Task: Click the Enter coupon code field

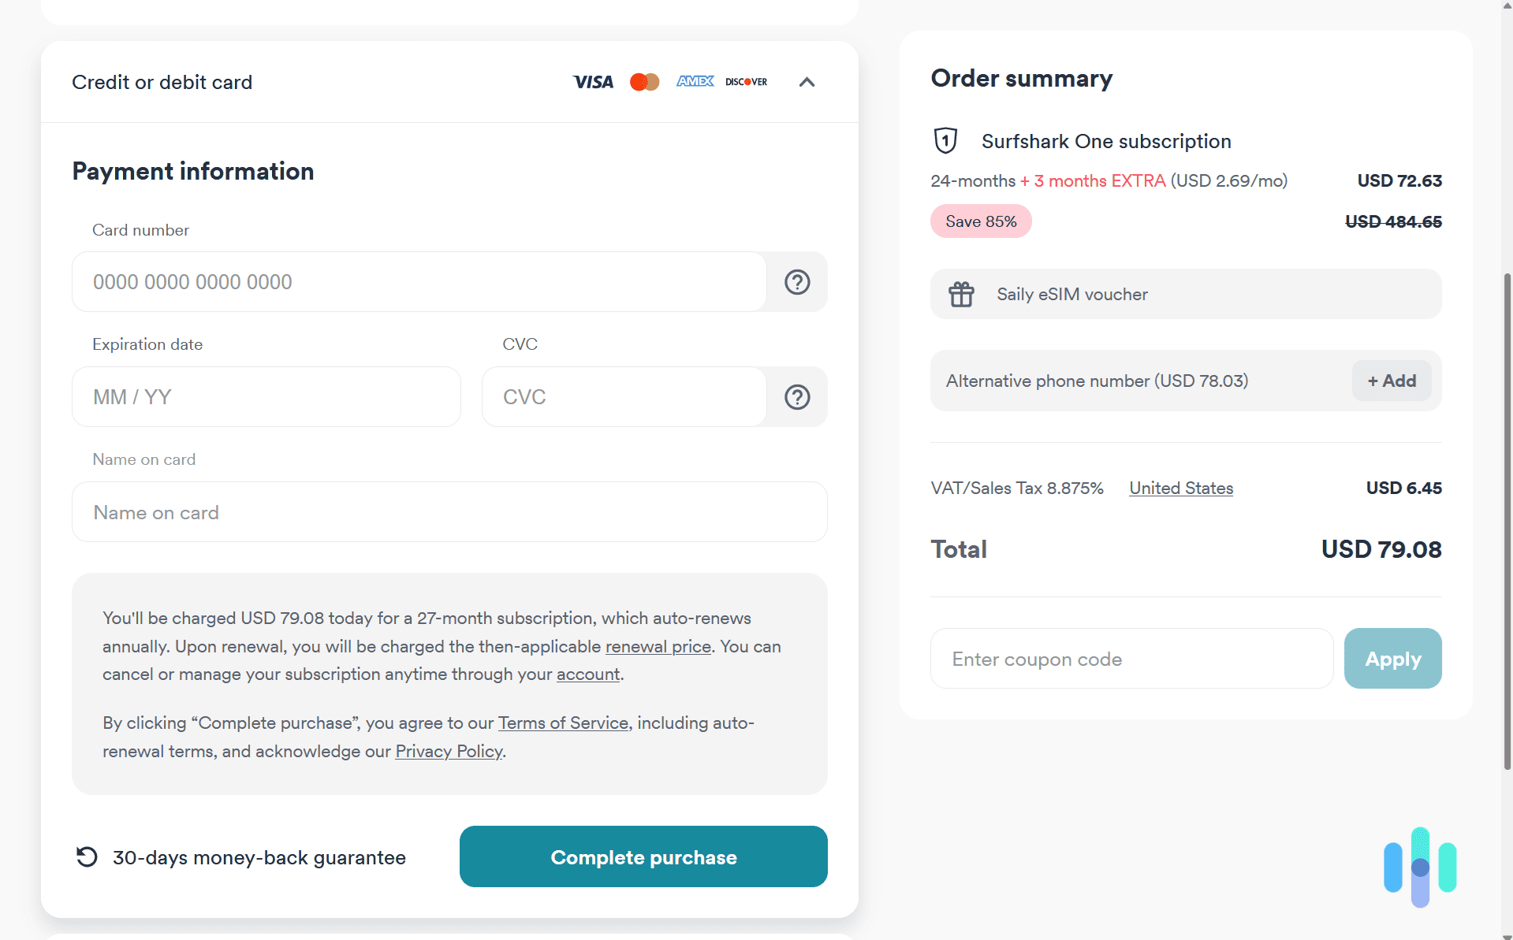Action: tap(1131, 658)
